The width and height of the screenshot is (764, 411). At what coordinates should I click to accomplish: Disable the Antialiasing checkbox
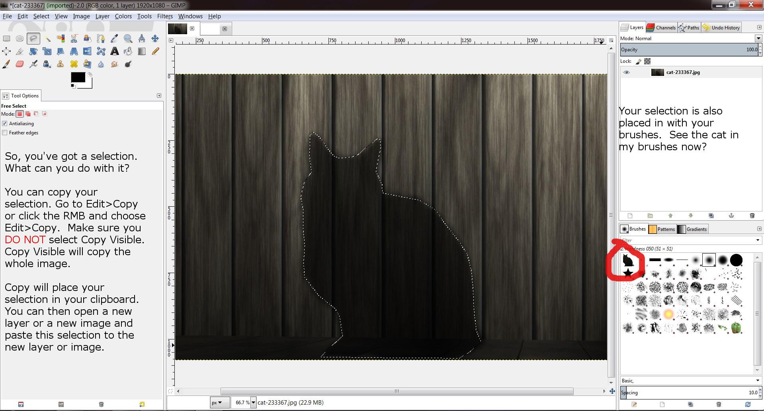click(x=5, y=124)
